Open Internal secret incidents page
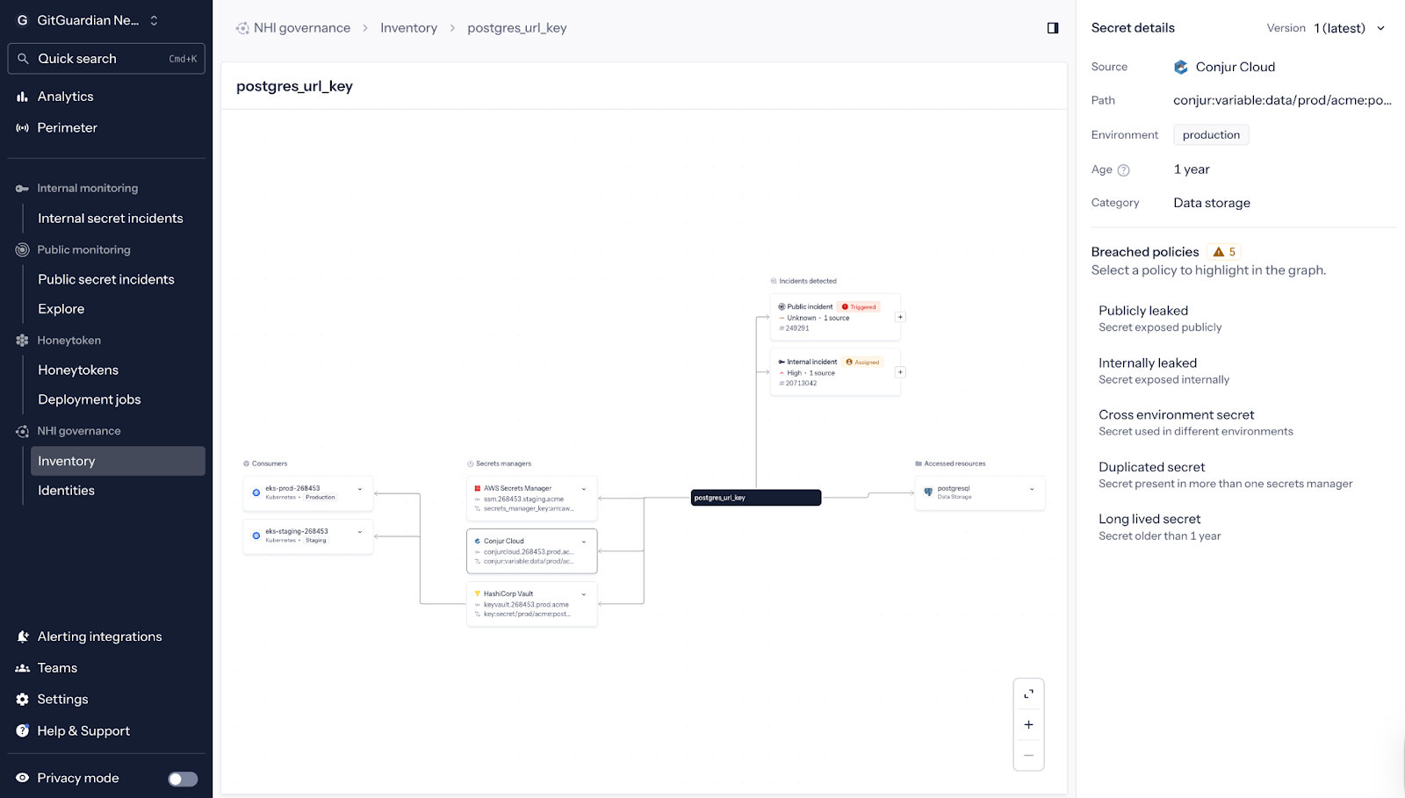1405x798 pixels. [x=111, y=219]
